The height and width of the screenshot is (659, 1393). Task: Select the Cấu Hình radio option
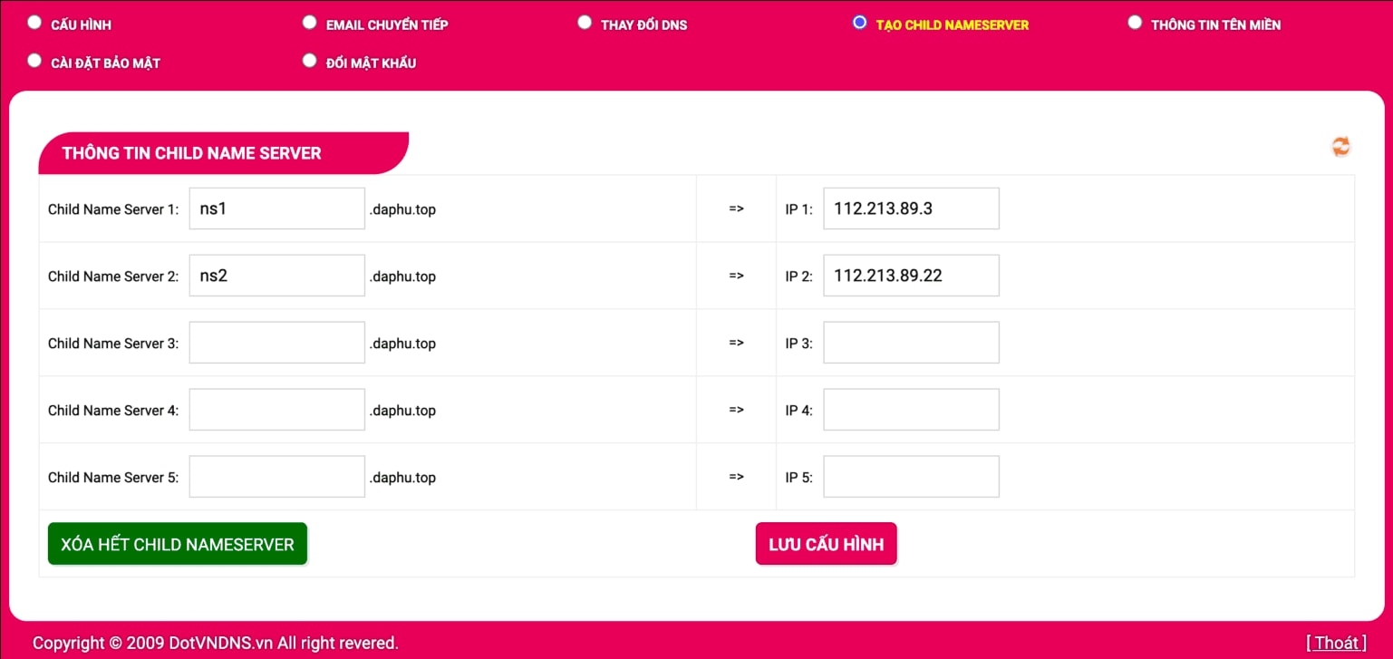tap(34, 23)
